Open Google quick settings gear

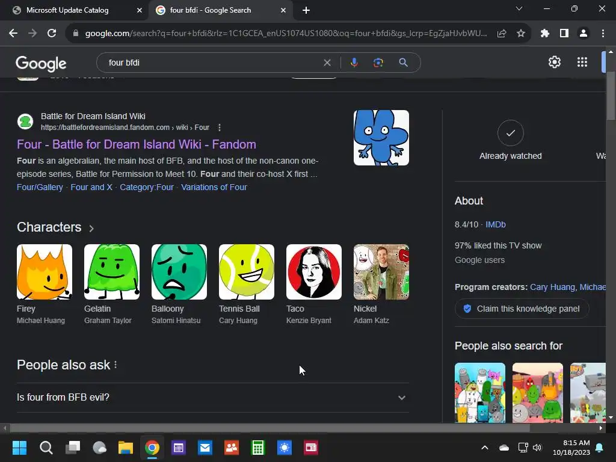click(x=554, y=62)
